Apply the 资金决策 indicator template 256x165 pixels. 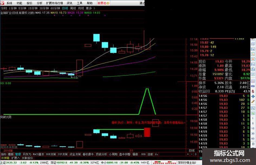[75, 154]
